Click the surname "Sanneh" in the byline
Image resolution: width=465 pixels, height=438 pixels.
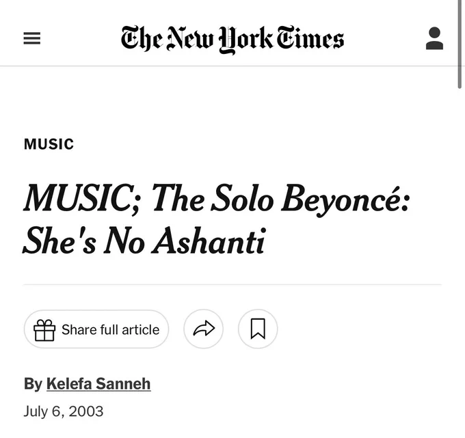[123, 384]
